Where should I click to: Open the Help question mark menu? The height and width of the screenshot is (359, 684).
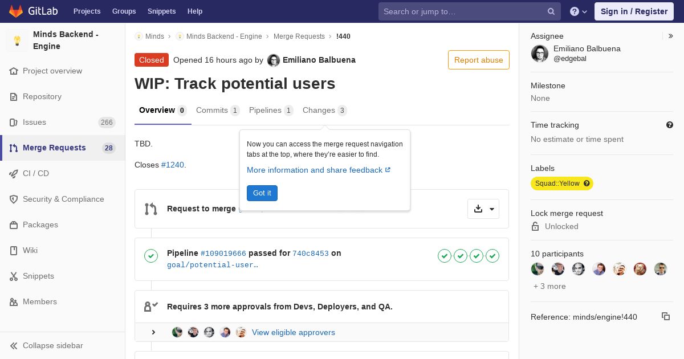point(579,11)
